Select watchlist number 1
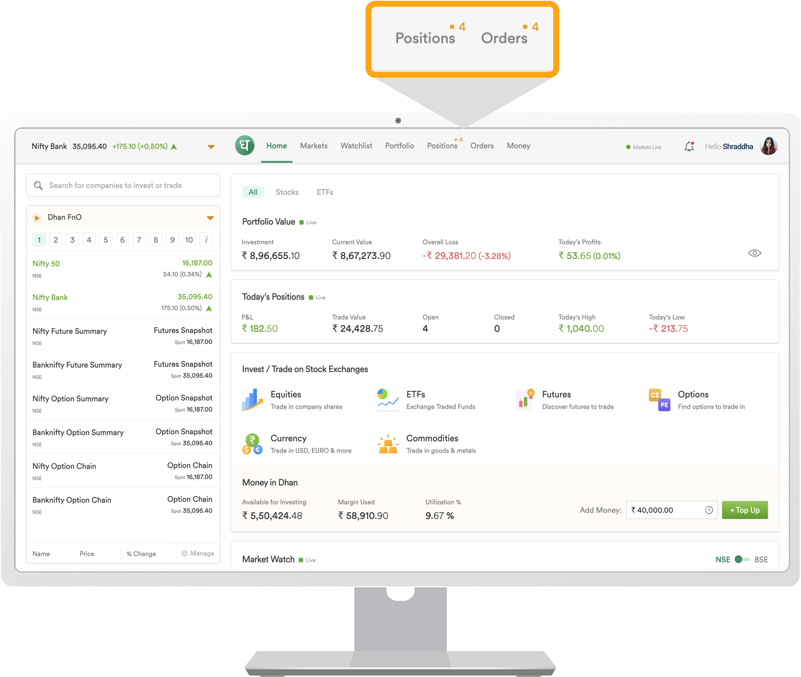 [x=39, y=240]
